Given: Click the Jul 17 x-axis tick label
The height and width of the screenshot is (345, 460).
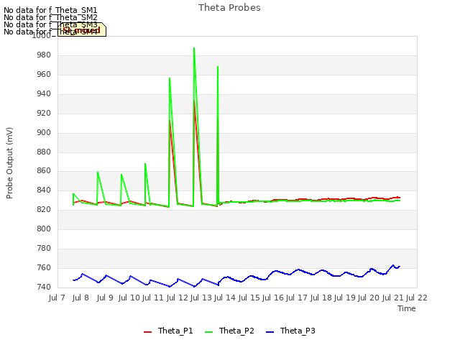Looking at the screenshot, I should point(297,298).
